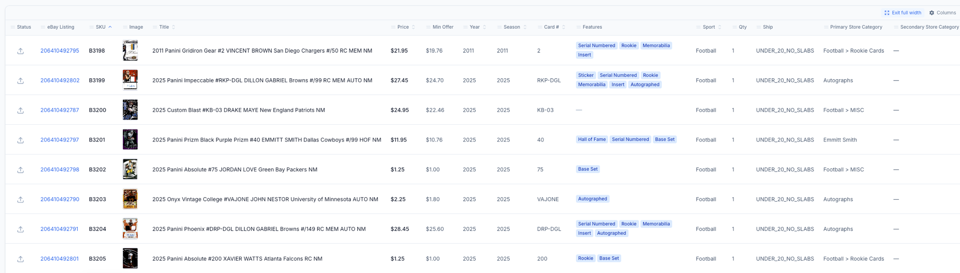Click upload status icon for SKU B3205
Viewport: 960px width, 273px height.
click(x=21, y=259)
